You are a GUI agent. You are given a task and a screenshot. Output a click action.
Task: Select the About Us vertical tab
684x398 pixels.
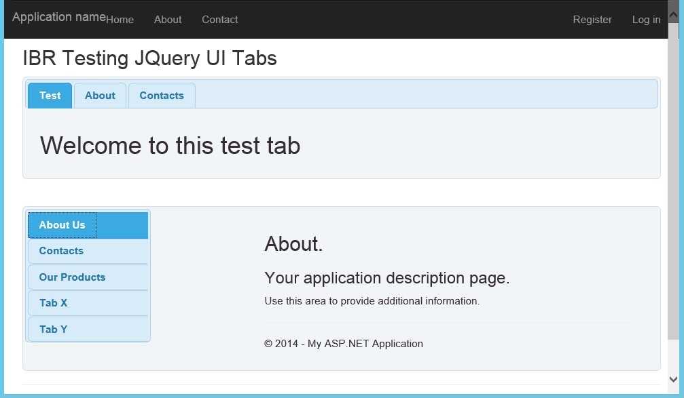click(88, 225)
